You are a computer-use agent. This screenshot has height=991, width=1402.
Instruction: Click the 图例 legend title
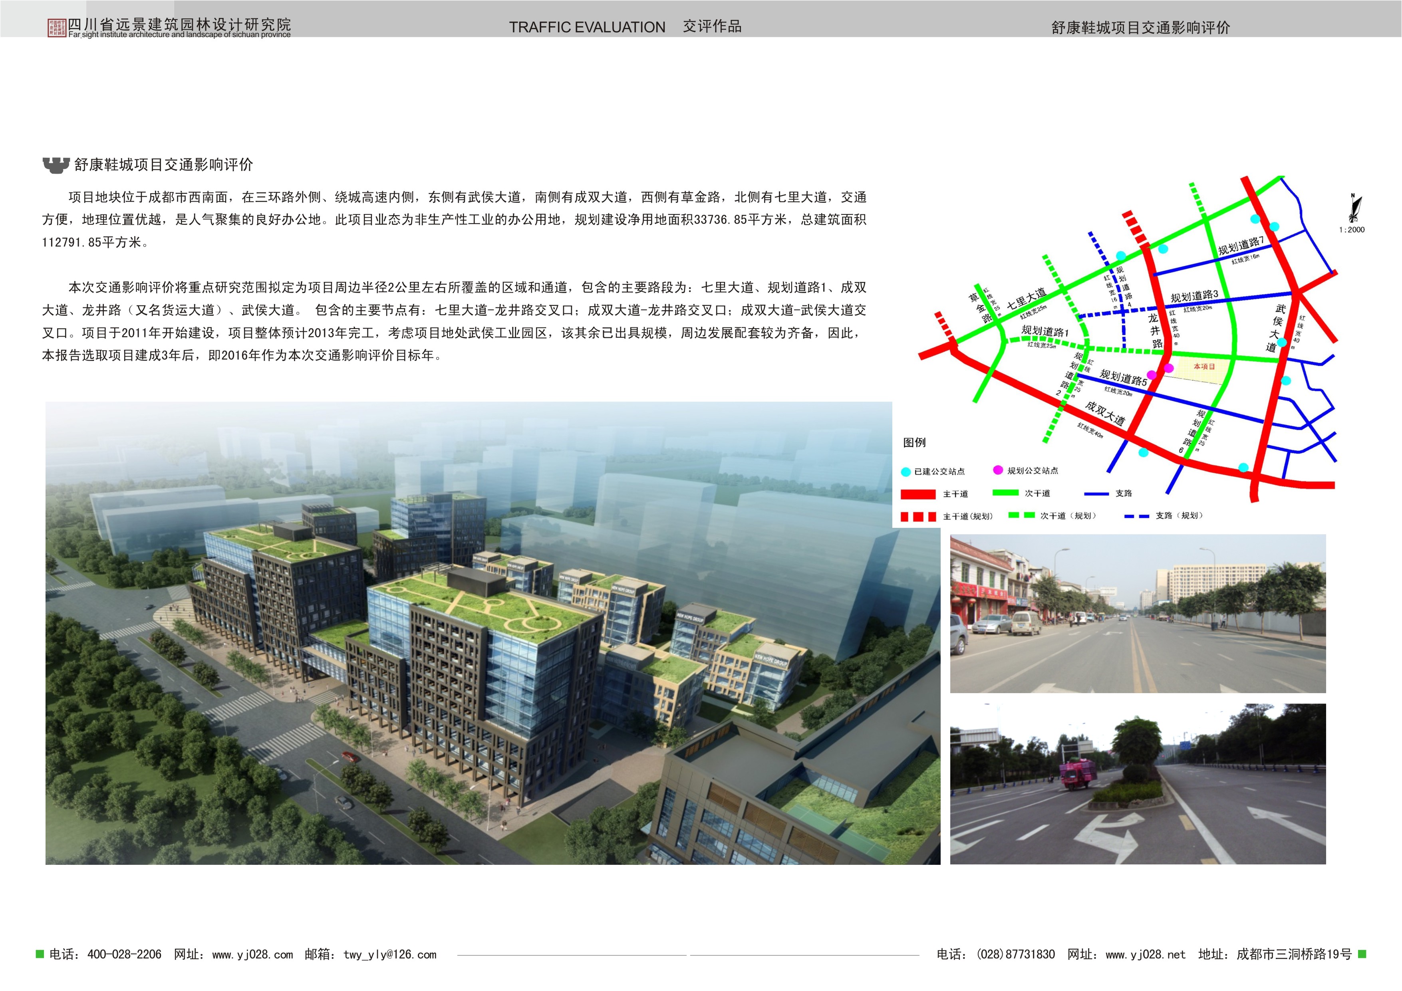point(914,442)
